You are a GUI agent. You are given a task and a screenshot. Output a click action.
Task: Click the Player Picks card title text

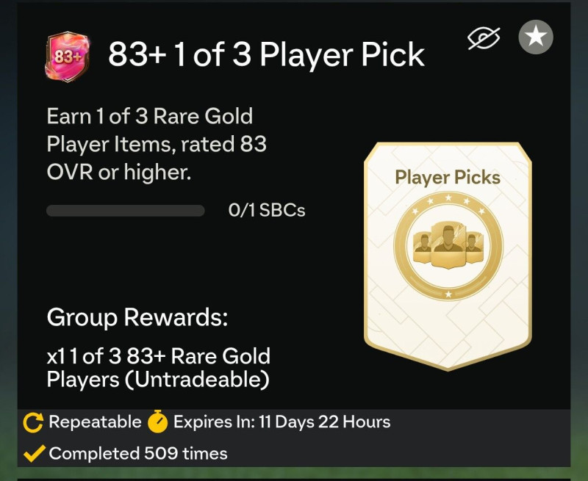448,177
